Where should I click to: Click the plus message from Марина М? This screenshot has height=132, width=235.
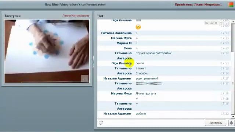coord(137,43)
